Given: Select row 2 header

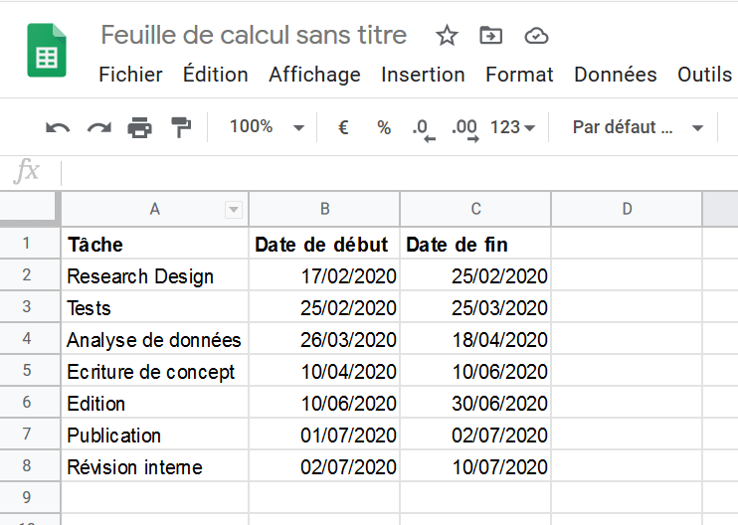Looking at the screenshot, I should coord(30,274).
